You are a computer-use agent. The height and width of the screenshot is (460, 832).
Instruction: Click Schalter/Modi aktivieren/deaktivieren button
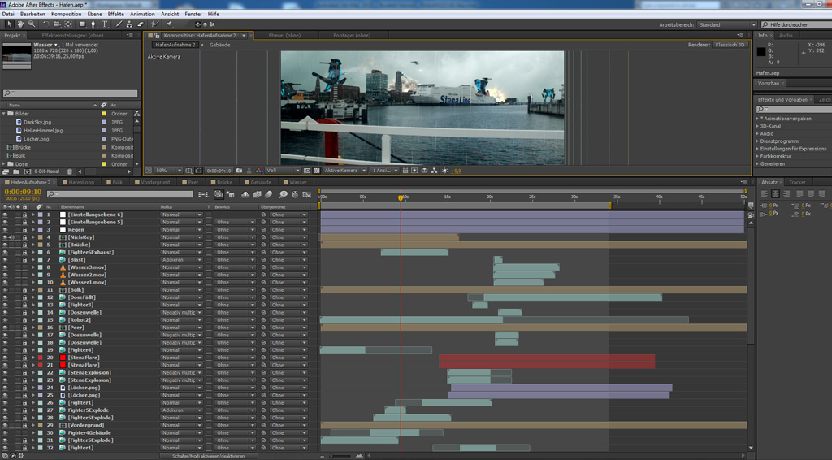pos(209,456)
